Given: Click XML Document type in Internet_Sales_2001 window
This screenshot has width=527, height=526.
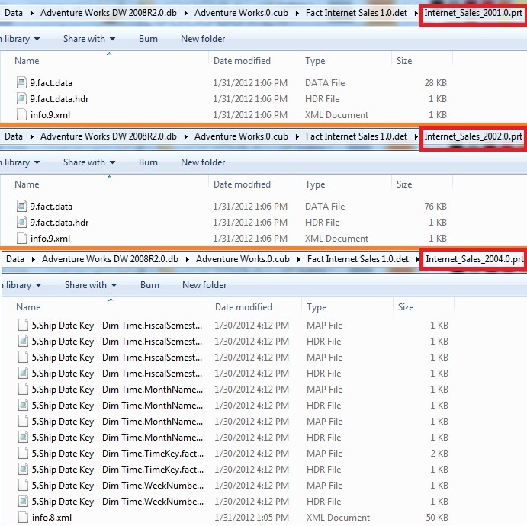Looking at the screenshot, I should coord(336,115).
